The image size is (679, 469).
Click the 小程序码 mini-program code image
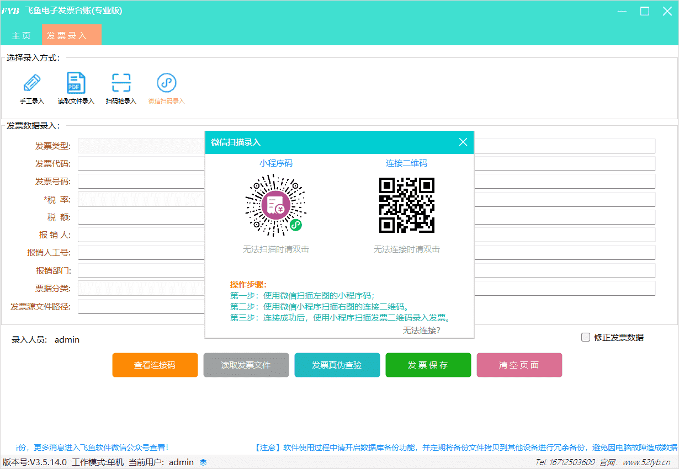click(275, 205)
